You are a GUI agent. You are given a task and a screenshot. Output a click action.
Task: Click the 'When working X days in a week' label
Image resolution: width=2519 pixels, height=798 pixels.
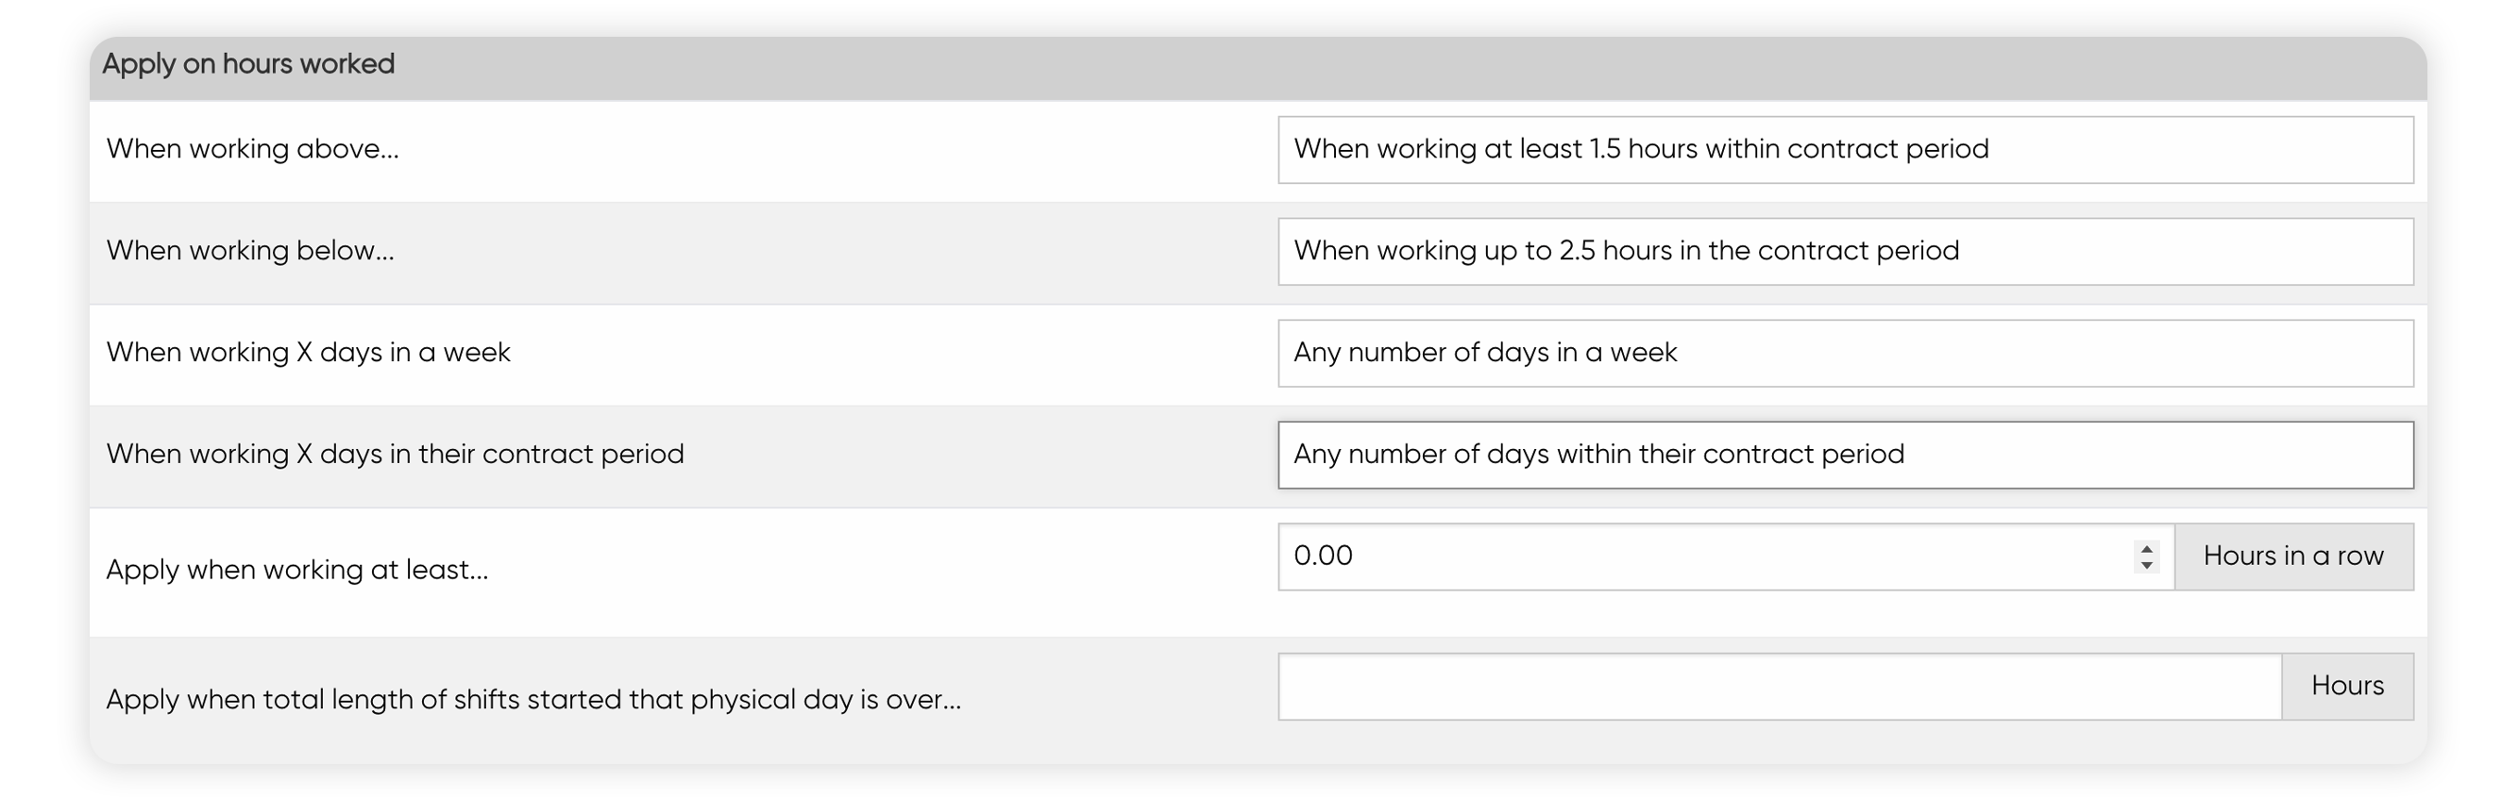[x=308, y=352]
